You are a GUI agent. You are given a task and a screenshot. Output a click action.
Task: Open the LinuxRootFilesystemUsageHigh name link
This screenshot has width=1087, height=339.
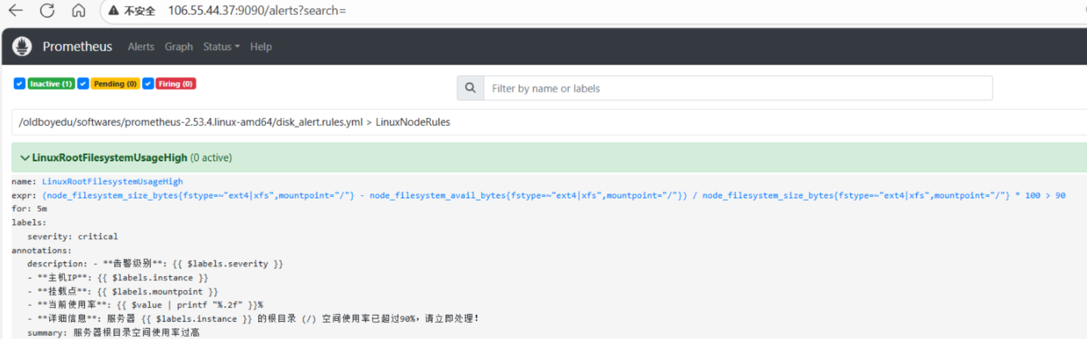tap(112, 182)
